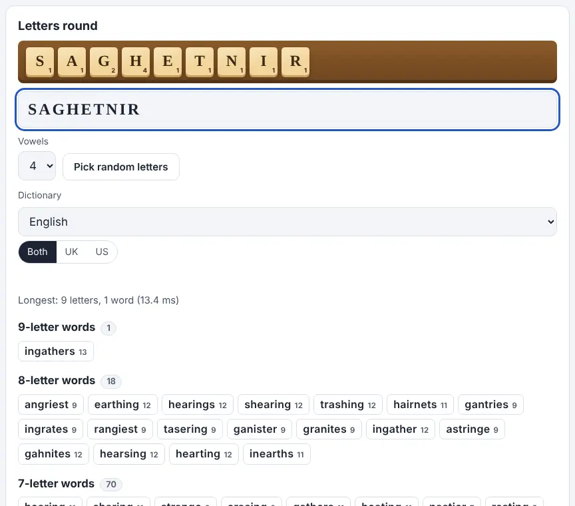Click the N letter tile

232,62
